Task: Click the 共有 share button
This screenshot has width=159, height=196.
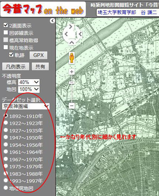Action: pos(40,67)
